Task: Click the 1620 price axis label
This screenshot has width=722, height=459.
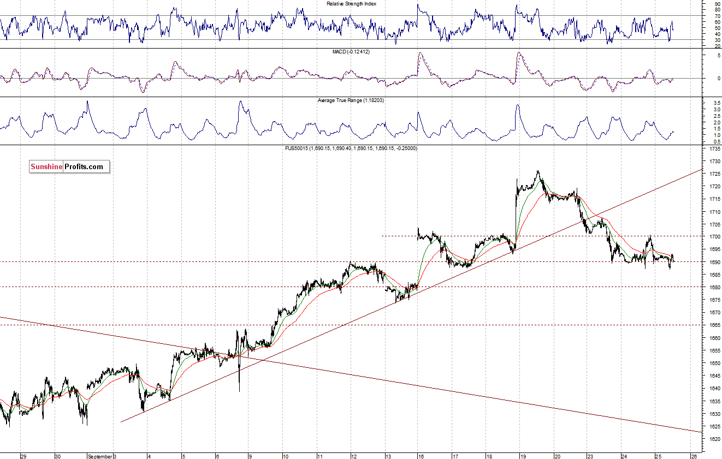Action: click(714, 439)
